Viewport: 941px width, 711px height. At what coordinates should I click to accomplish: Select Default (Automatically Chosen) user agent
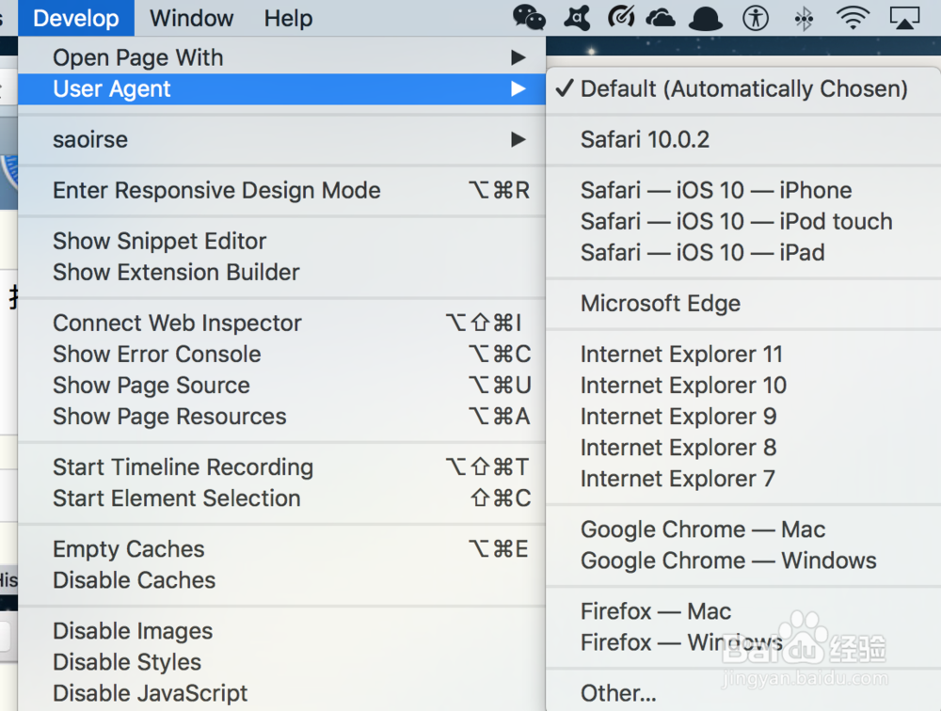click(743, 89)
